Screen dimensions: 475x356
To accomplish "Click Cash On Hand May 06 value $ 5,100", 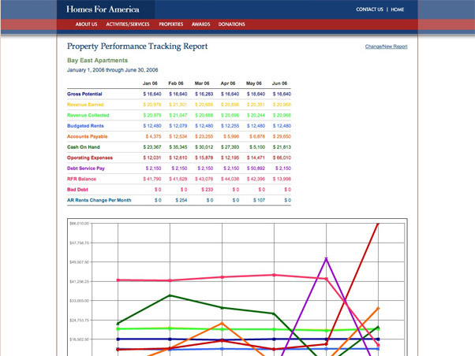I will tap(257, 147).
